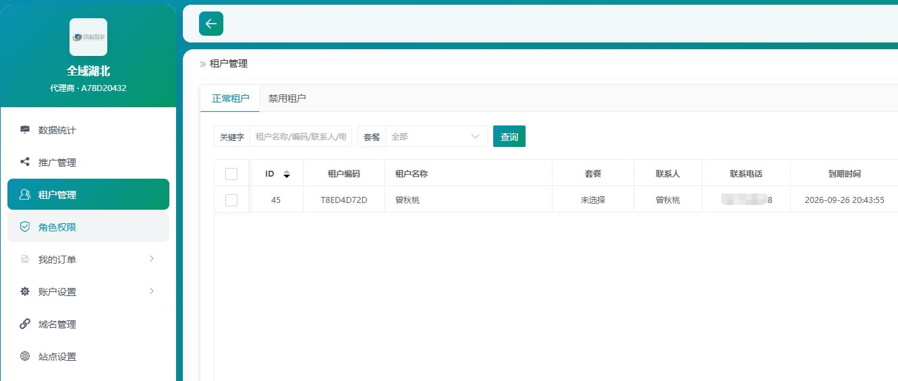Viewport: 898px width, 381px height.
Task: Click the 全域湖北 agent name
Action: (88, 71)
